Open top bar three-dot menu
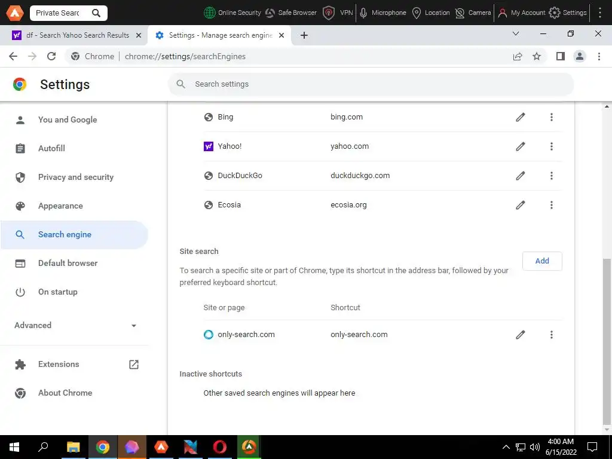The image size is (612, 459). point(600,13)
